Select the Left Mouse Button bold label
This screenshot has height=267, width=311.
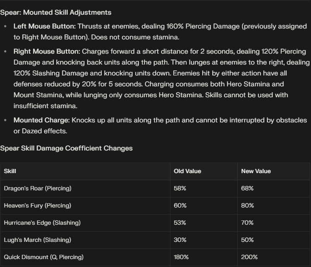pyautogui.click(x=45, y=26)
